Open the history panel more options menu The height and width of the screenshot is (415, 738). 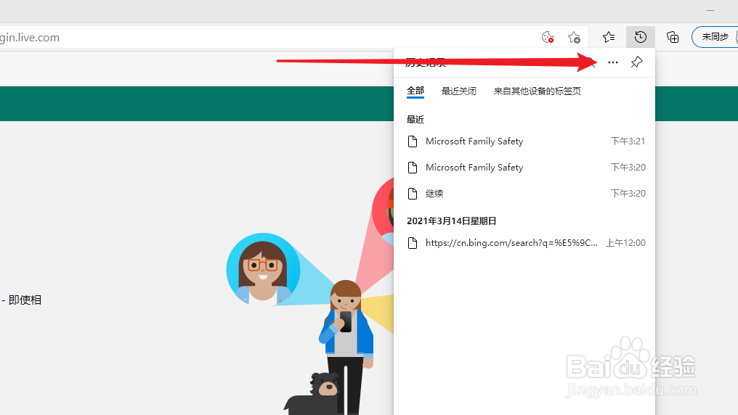613,62
